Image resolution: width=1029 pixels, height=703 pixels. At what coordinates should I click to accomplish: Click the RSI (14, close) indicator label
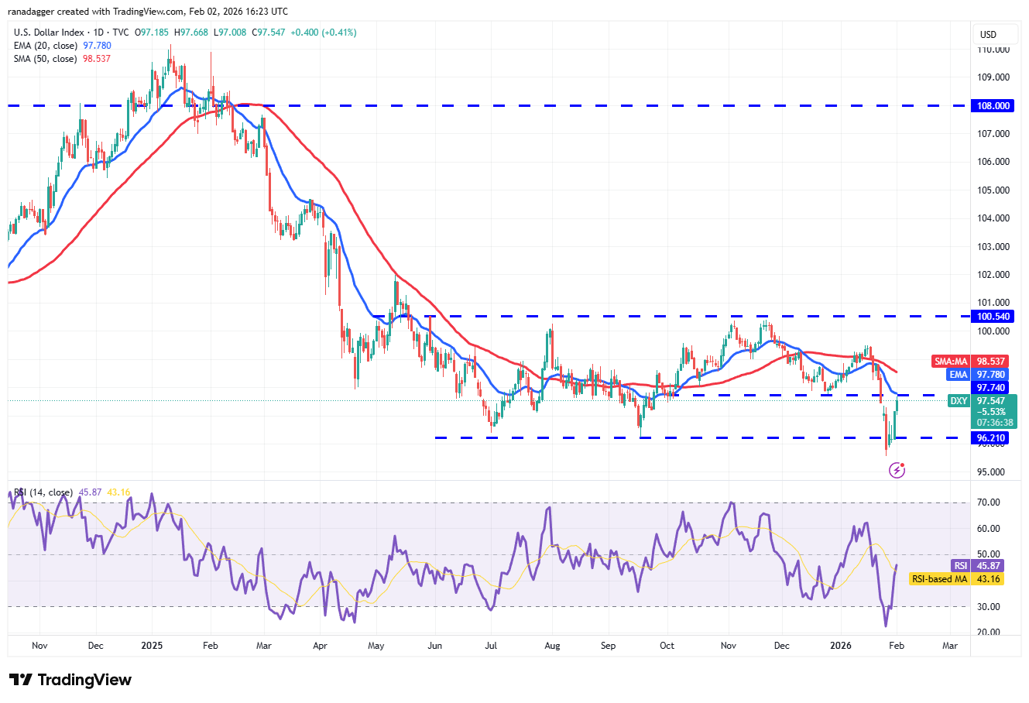point(44,492)
